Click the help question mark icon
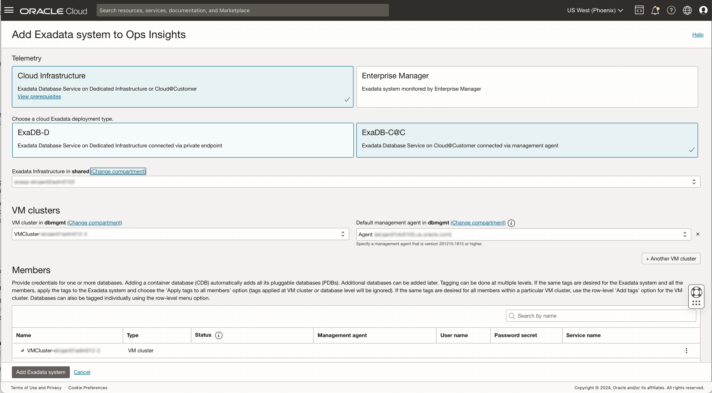The height and width of the screenshot is (393, 712). pos(671,10)
